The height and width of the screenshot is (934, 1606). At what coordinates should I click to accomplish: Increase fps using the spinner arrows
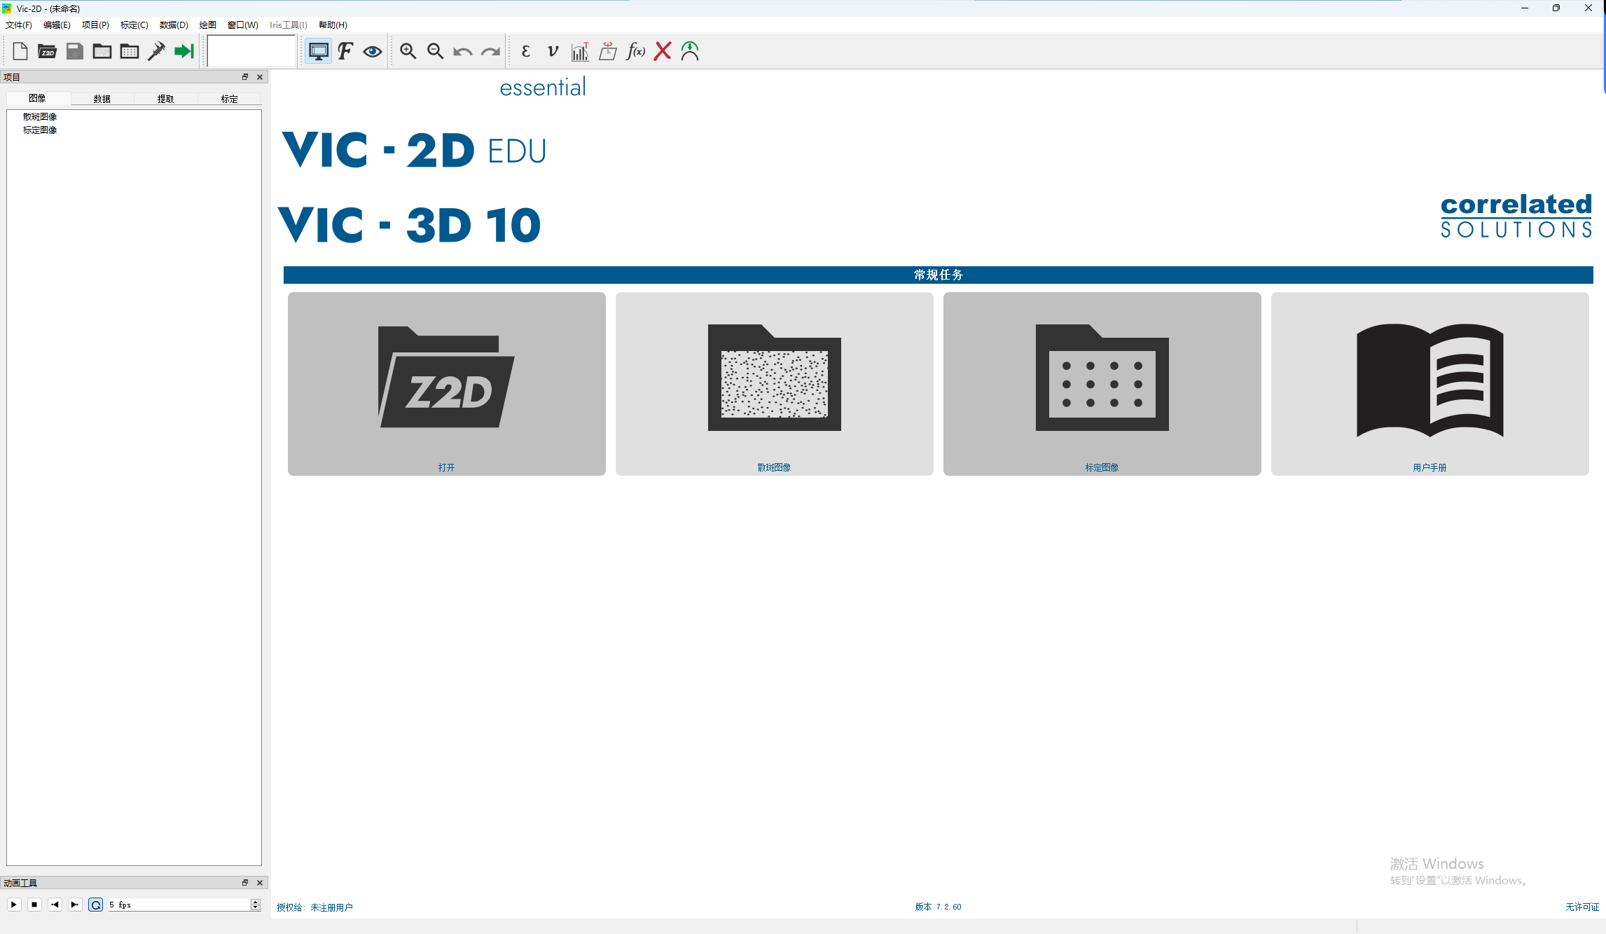tap(256, 902)
